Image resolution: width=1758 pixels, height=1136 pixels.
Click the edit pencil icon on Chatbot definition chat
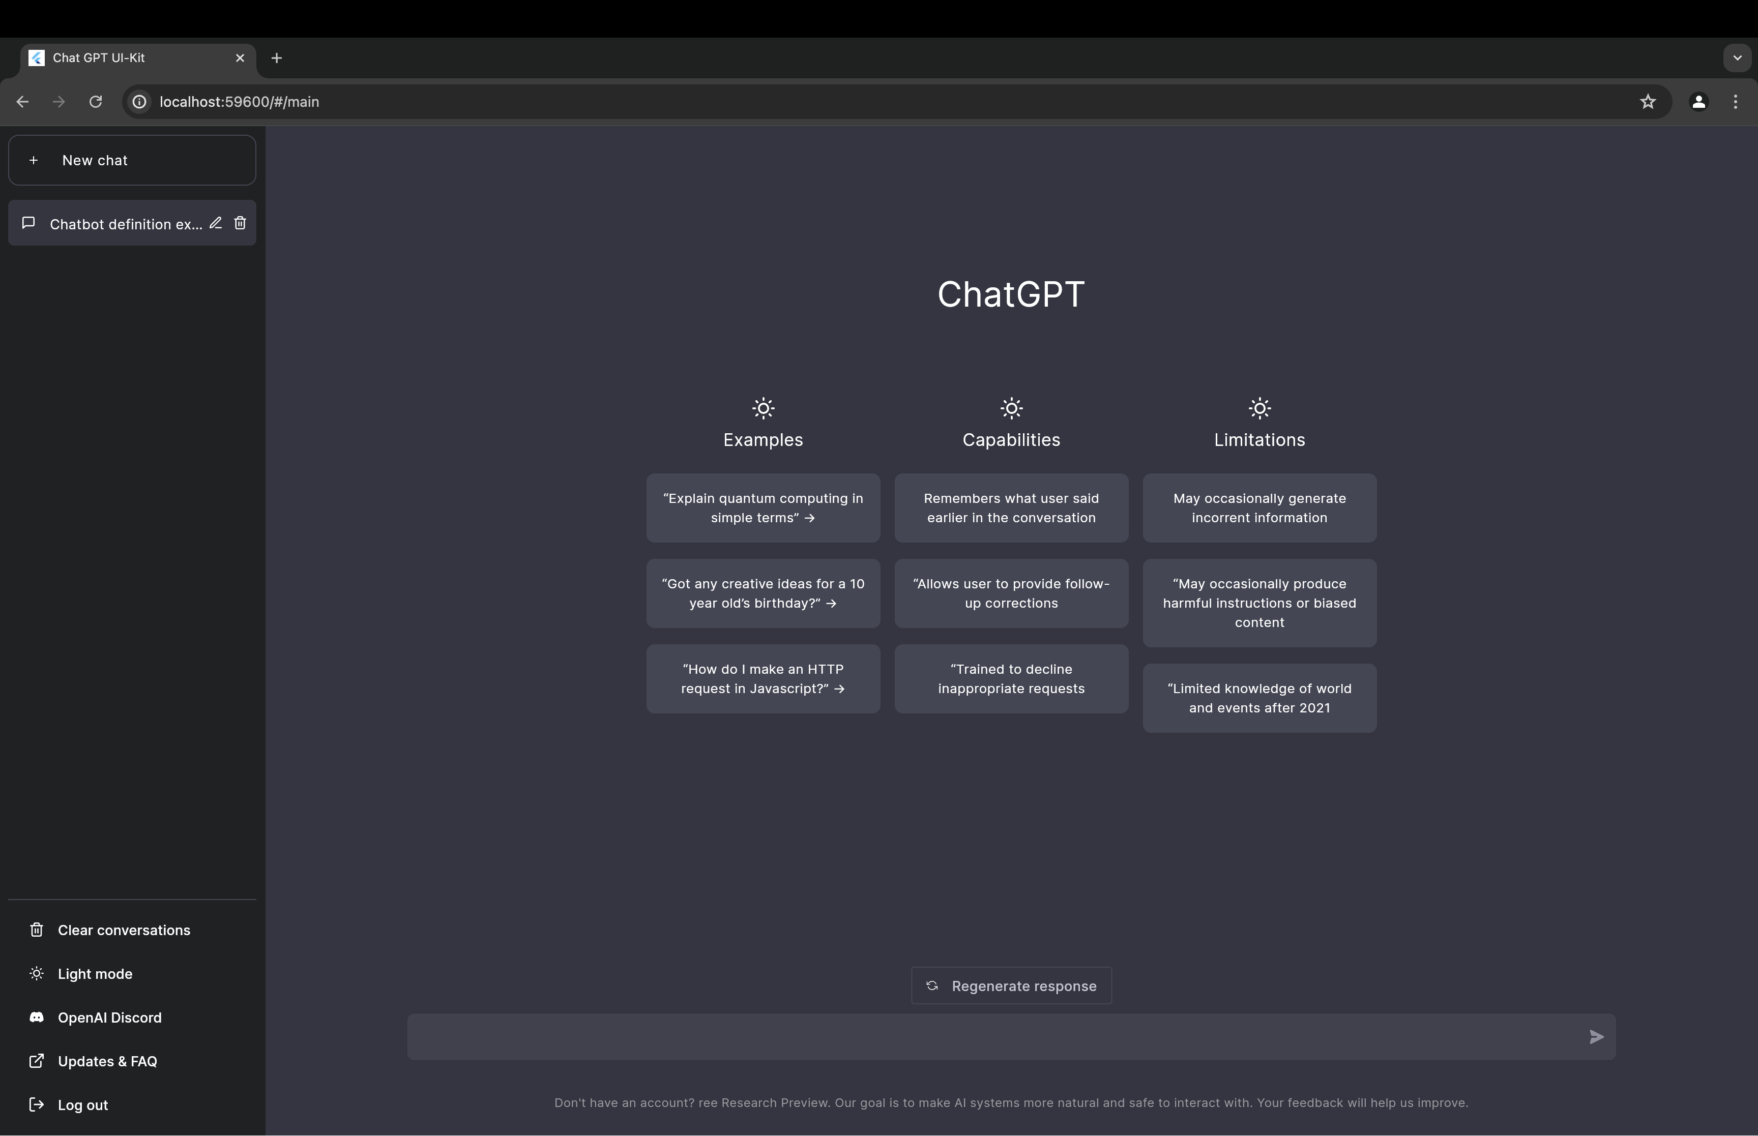[x=215, y=223]
